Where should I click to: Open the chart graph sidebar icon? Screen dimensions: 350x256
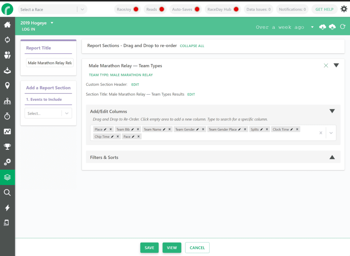click(8, 131)
